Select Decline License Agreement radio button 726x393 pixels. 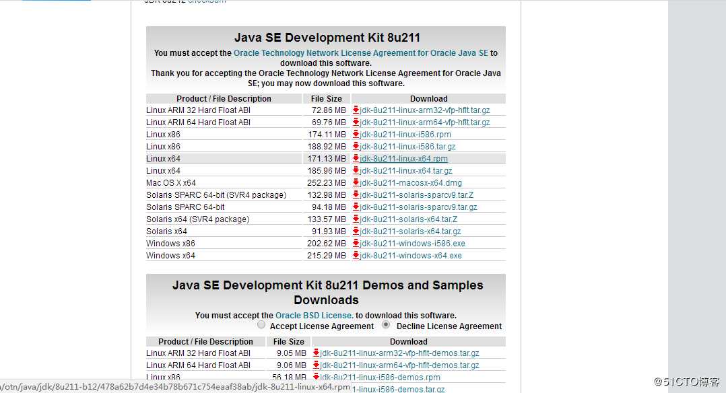coord(386,325)
